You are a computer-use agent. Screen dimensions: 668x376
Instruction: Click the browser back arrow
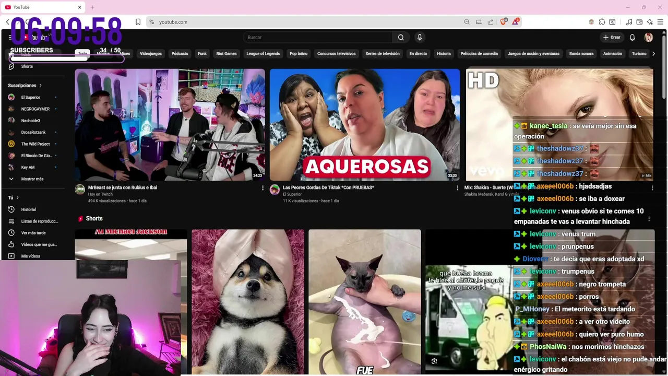point(8,22)
